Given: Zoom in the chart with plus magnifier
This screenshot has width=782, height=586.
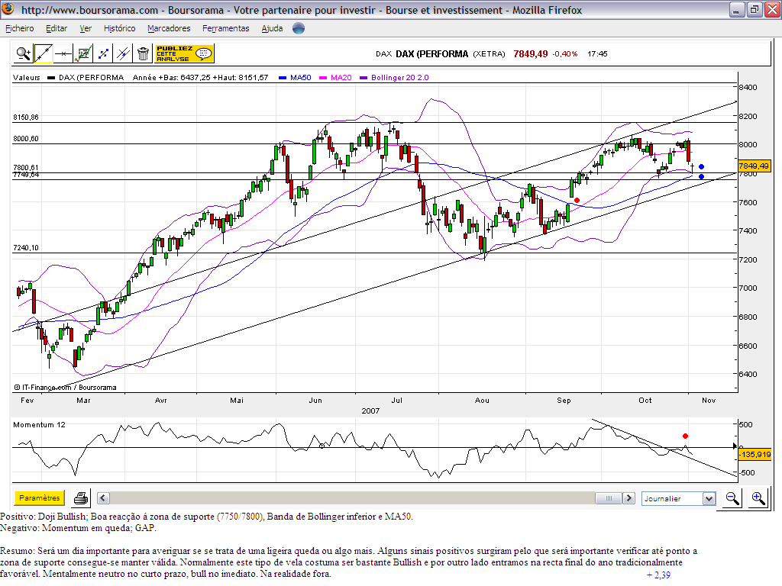Looking at the screenshot, I should pos(758,497).
